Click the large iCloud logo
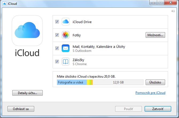Viewport: 179px width, 118px height. (x=27, y=31)
